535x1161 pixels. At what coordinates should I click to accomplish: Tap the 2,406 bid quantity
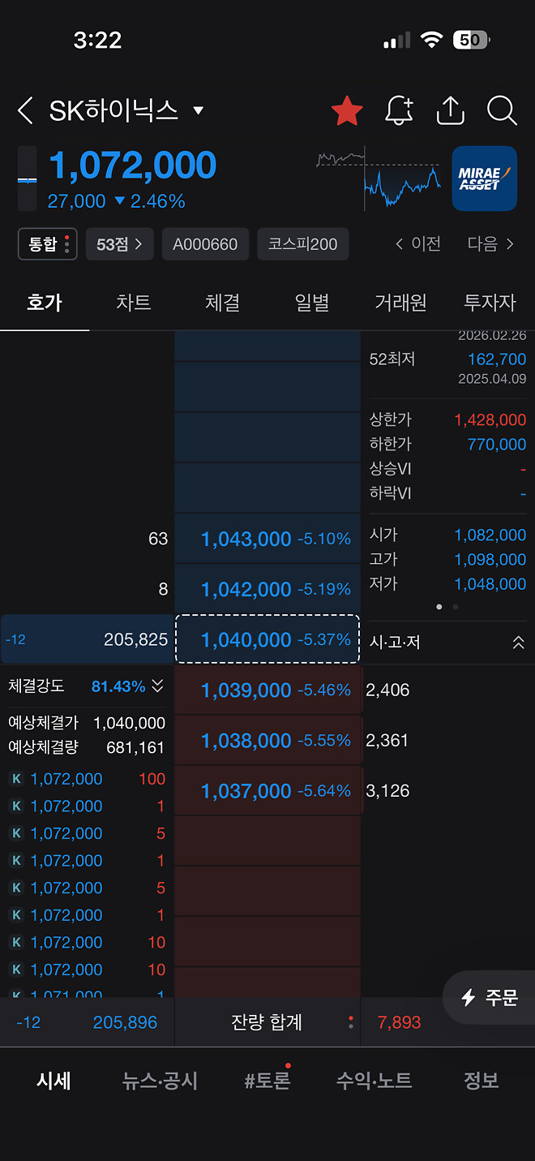coord(388,690)
